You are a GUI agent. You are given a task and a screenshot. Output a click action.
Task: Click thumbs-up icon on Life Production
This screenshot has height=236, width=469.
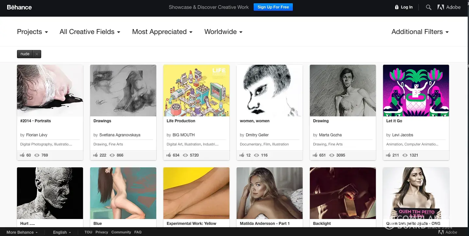tap(169, 155)
